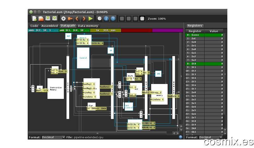Viewport: 254px width, 148px height.
Task: Click the 'WriteData: 0' register bank label
Action: (89, 97)
